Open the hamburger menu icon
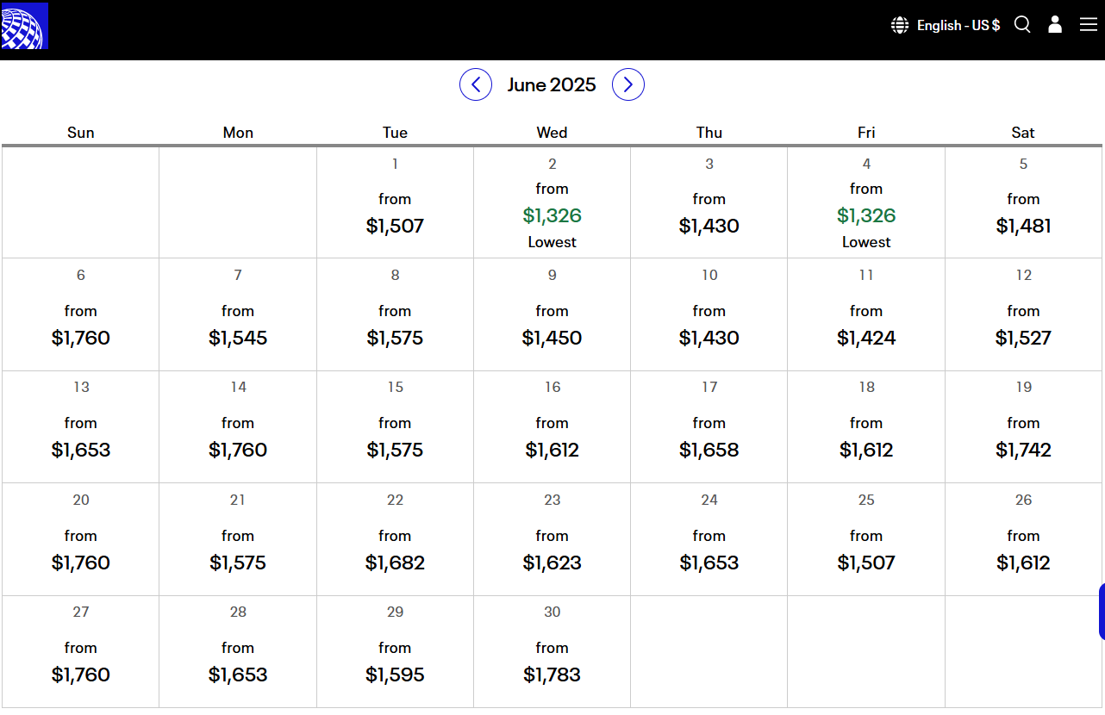This screenshot has height=715, width=1105. (1089, 25)
